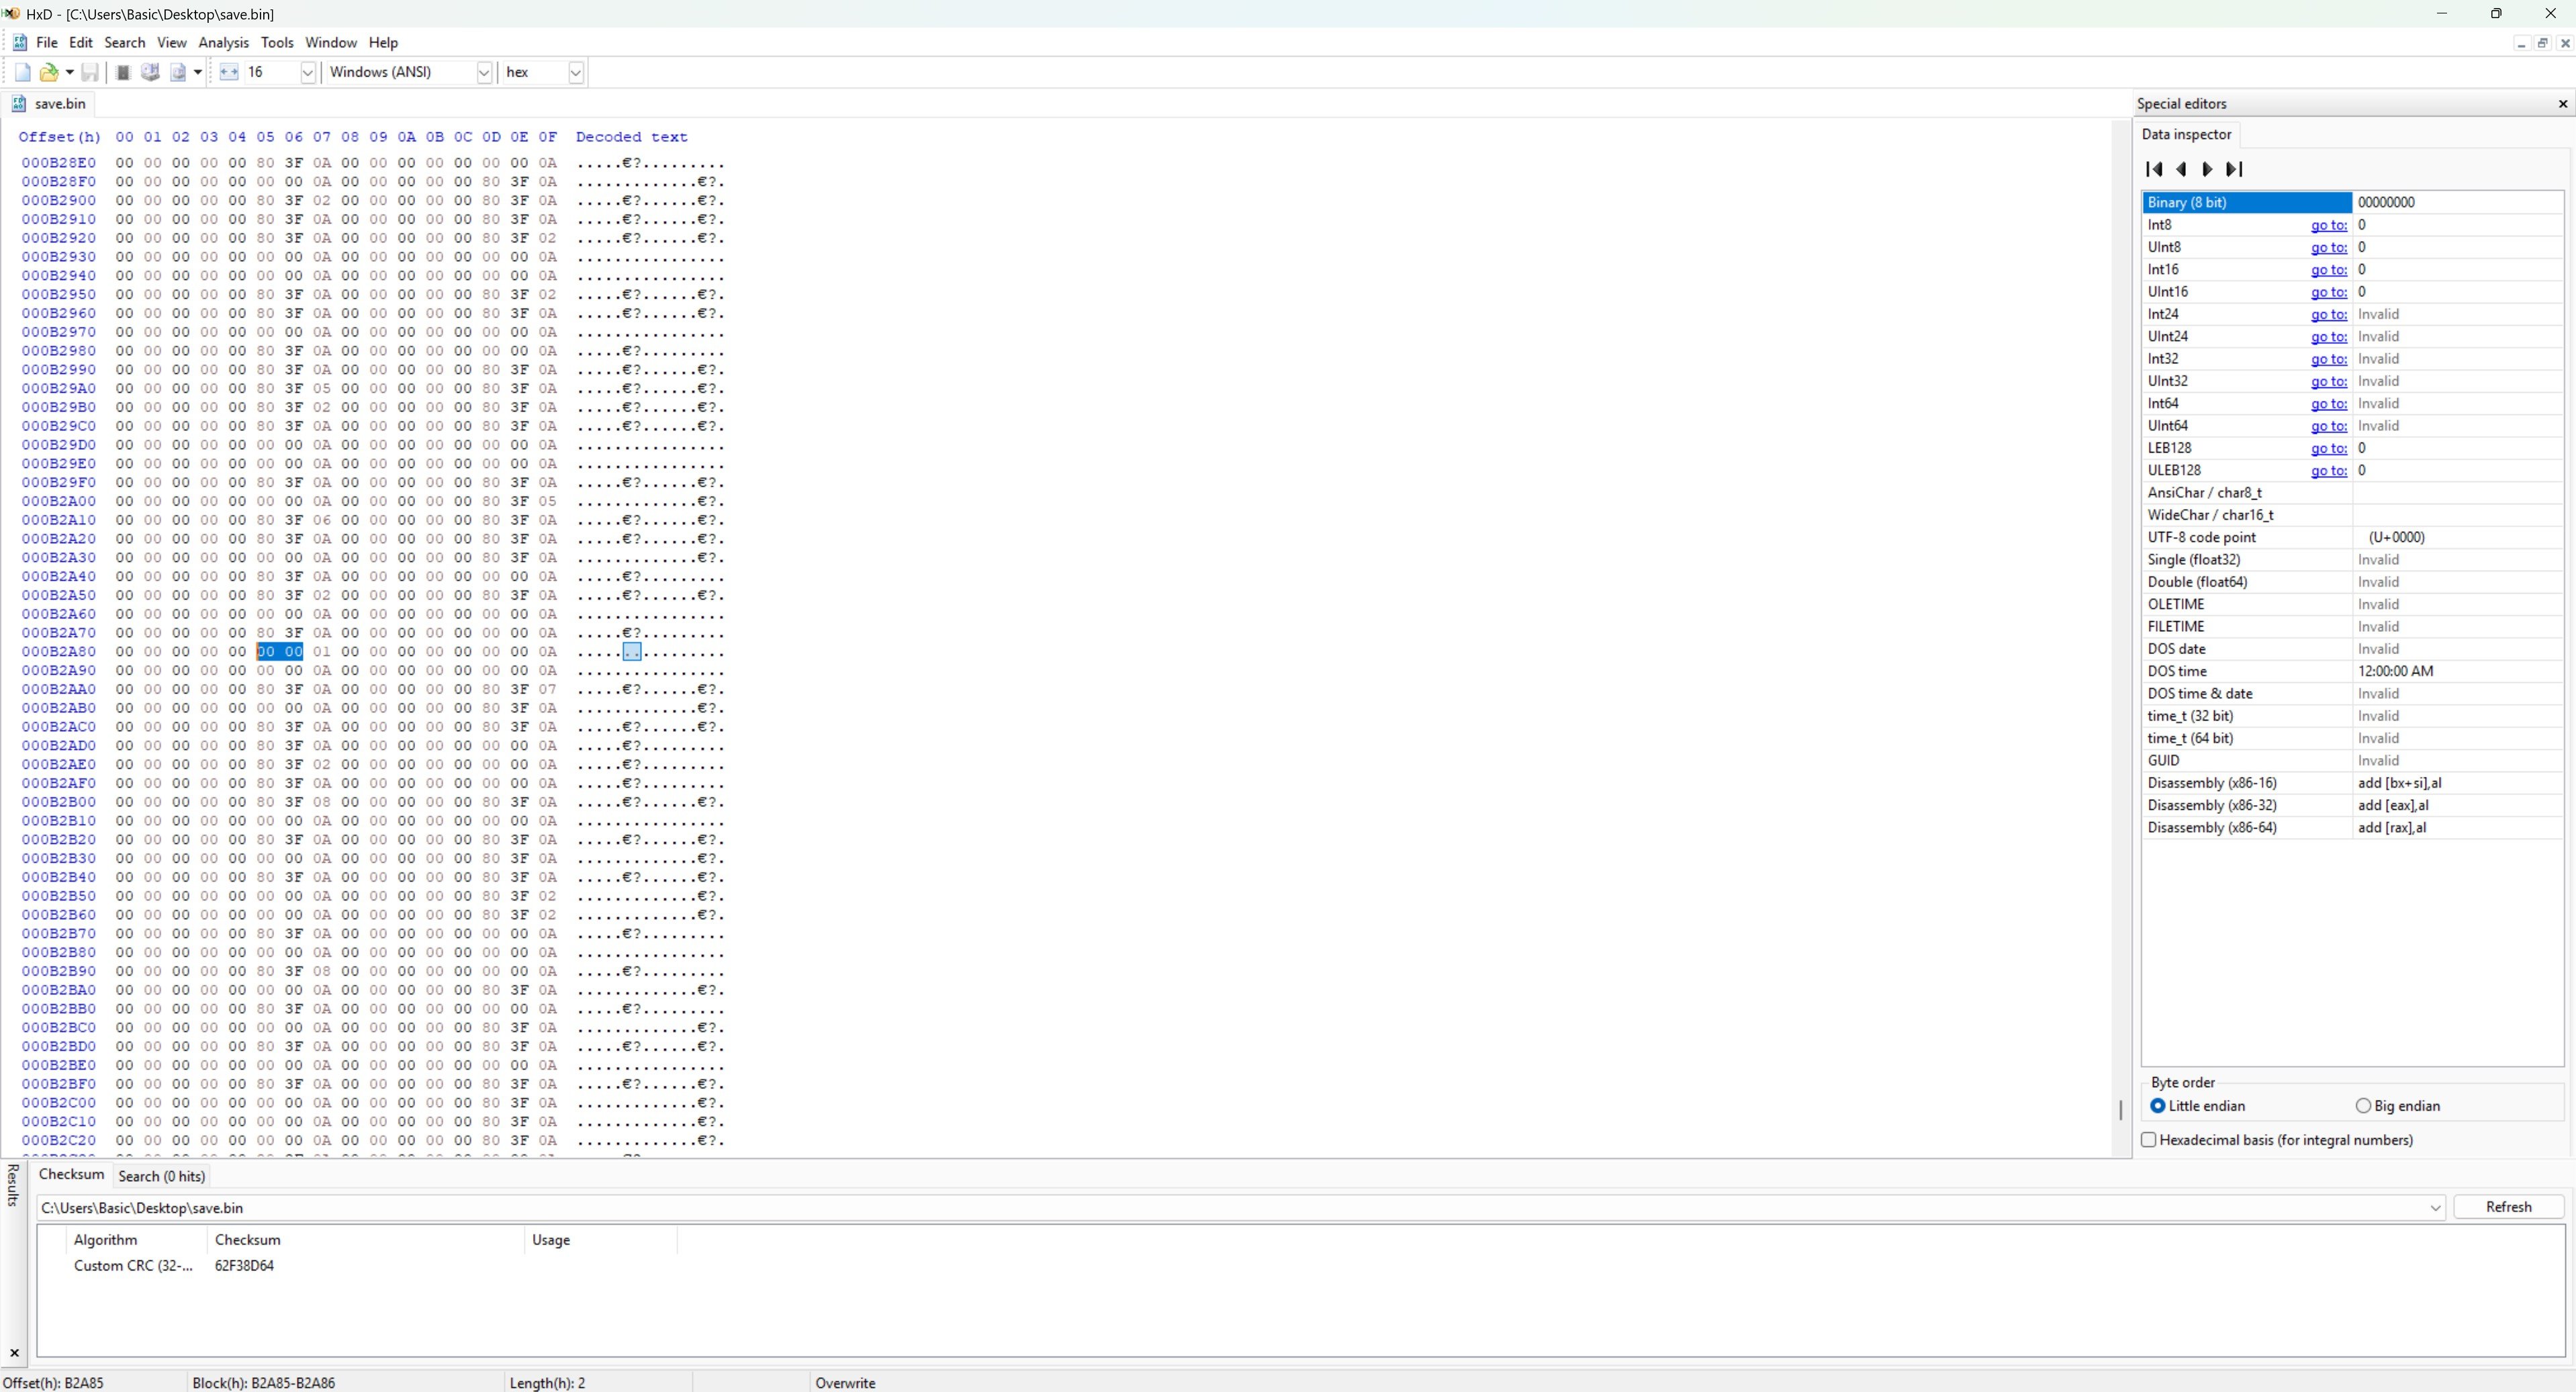The image size is (2576, 1392).
Task: Open the Edit menu
Action: [x=81, y=43]
